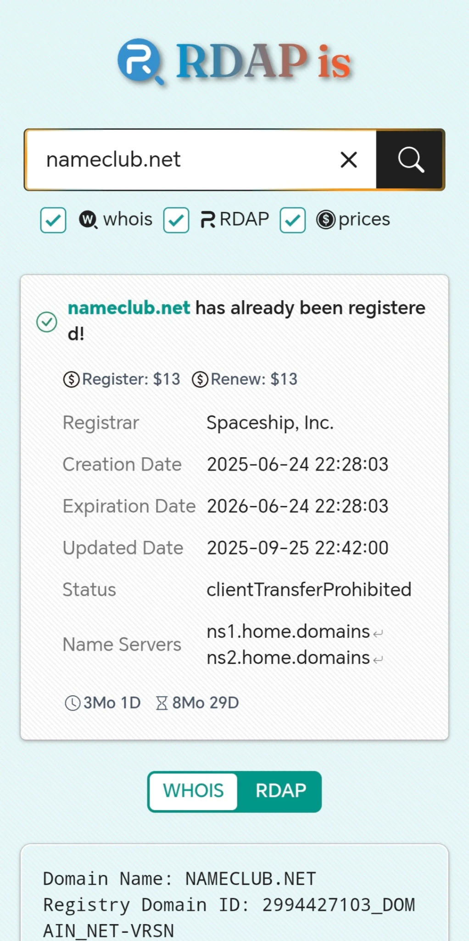
Task: Click the clock icon for domain age
Action: pyautogui.click(x=73, y=703)
